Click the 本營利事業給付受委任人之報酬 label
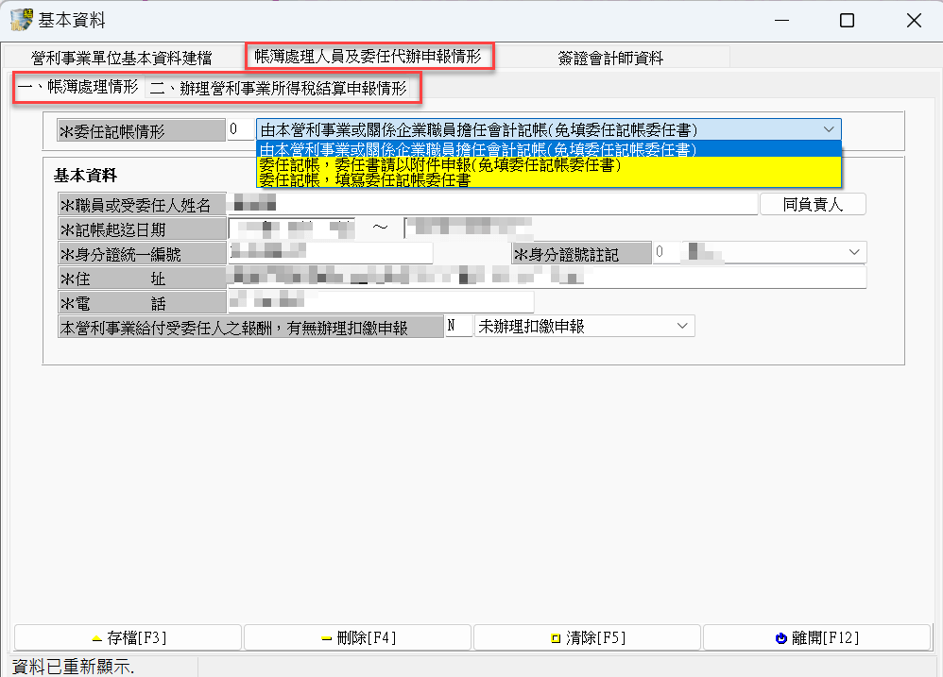This screenshot has width=943, height=677. [x=250, y=327]
